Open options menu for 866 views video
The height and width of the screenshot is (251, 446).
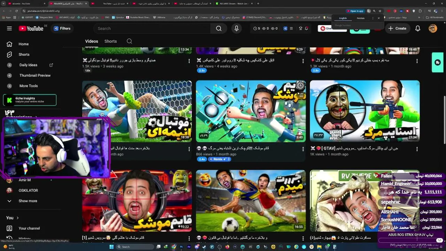pos(303,149)
